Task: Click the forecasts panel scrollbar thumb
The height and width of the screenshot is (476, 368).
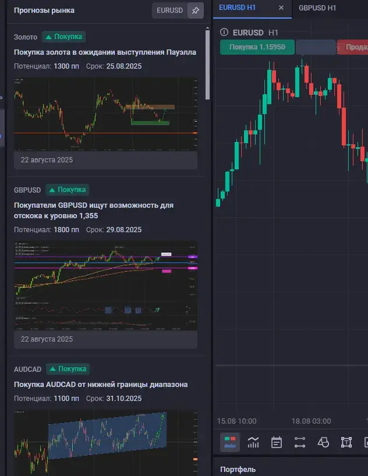Action: point(207,65)
